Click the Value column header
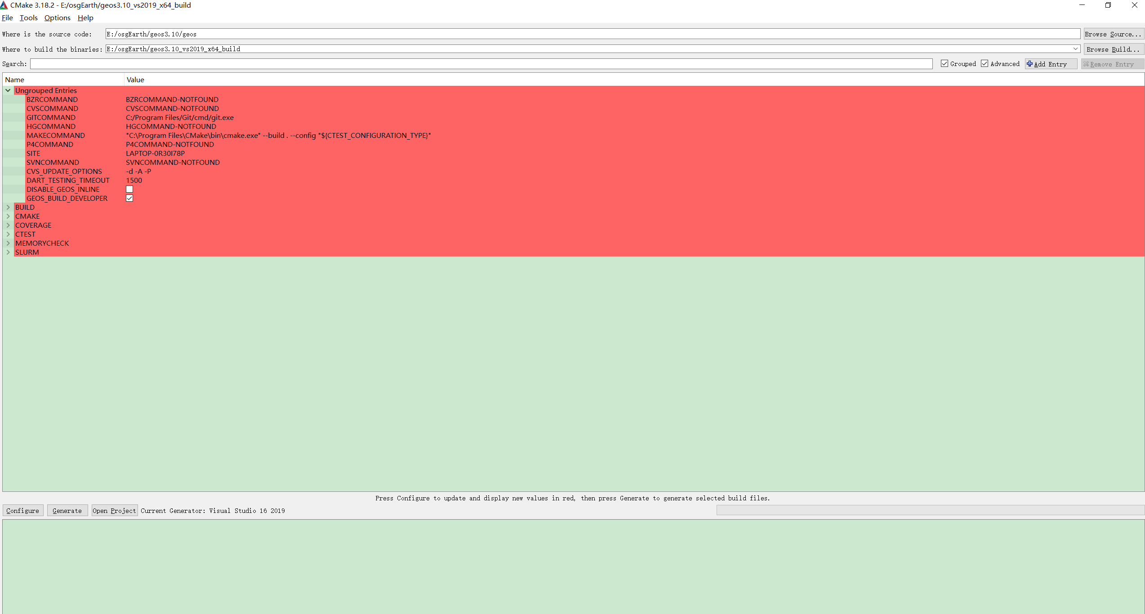The width and height of the screenshot is (1145, 614). click(634, 80)
